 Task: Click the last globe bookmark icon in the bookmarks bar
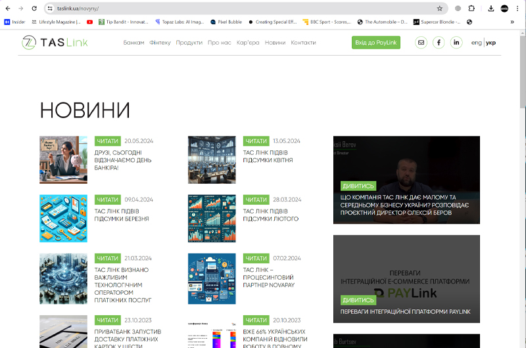(x=469, y=22)
